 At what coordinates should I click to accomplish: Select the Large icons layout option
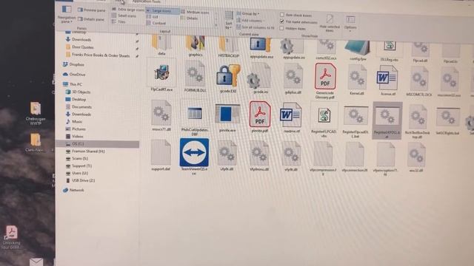[162, 10]
